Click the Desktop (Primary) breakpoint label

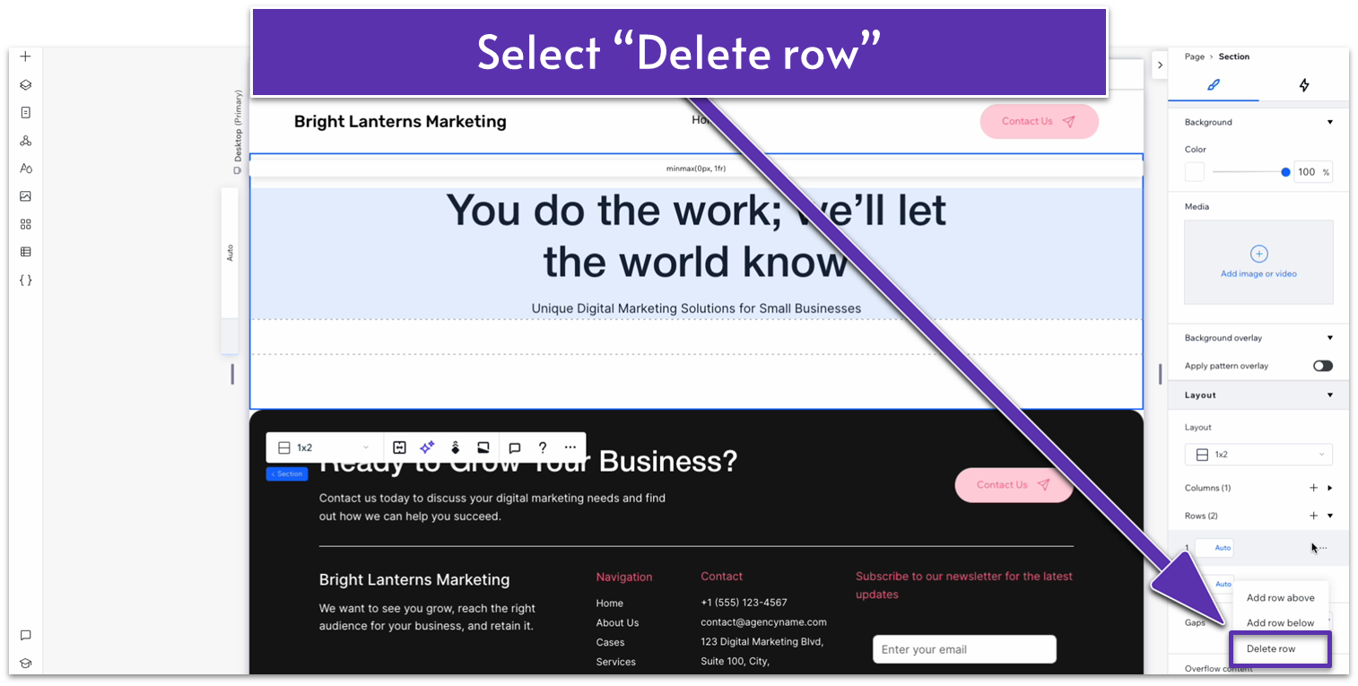(238, 132)
